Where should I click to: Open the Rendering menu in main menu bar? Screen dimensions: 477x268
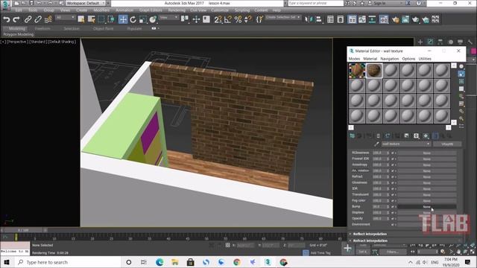click(x=177, y=10)
